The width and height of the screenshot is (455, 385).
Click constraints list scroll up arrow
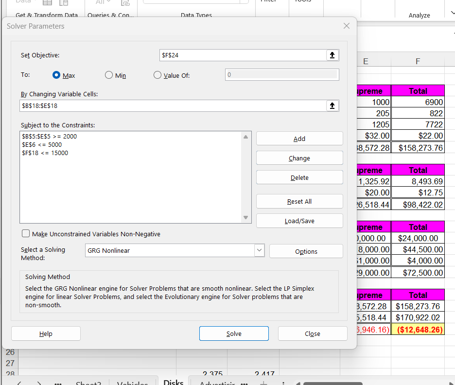[x=246, y=137]
